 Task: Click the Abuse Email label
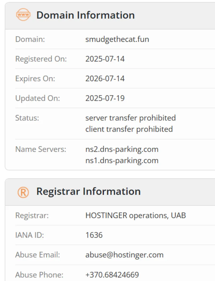pyautogui.click(x=38, y=255)
